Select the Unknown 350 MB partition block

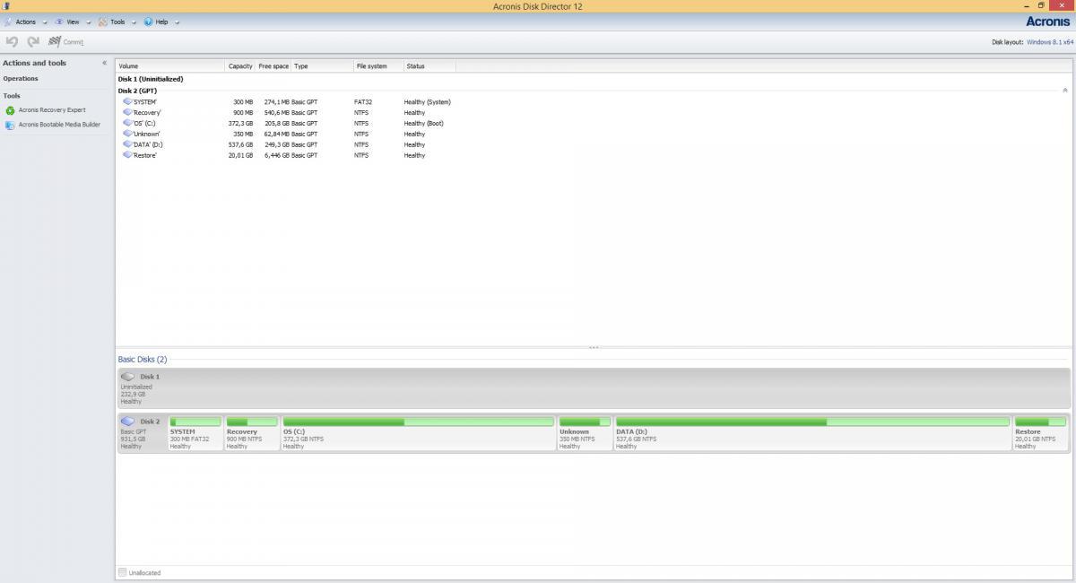tap(585, 433)
